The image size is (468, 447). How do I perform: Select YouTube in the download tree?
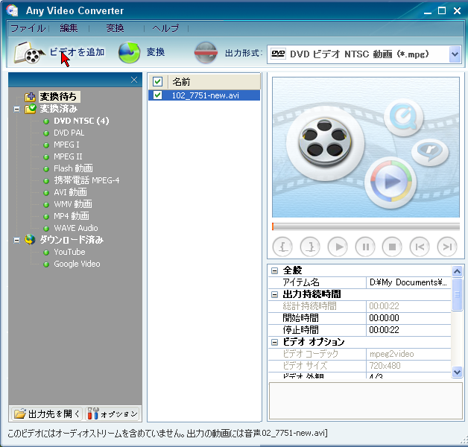pos(69,252)
